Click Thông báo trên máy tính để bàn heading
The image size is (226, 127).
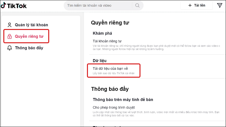tap(123, 100)
